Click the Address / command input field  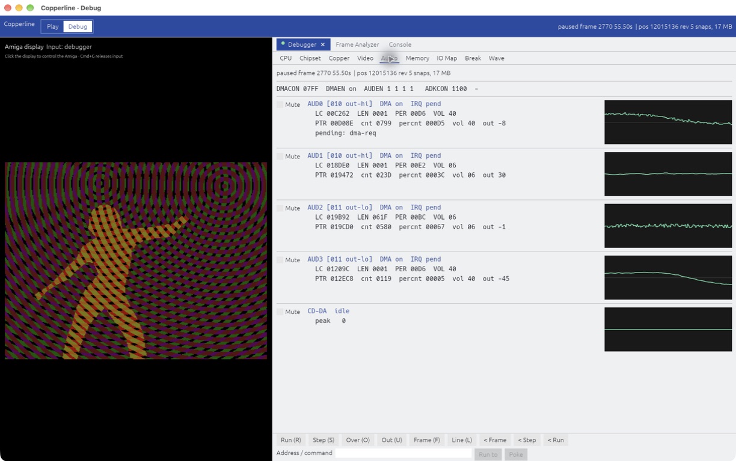pyautogui.click(x=403, y=454)
